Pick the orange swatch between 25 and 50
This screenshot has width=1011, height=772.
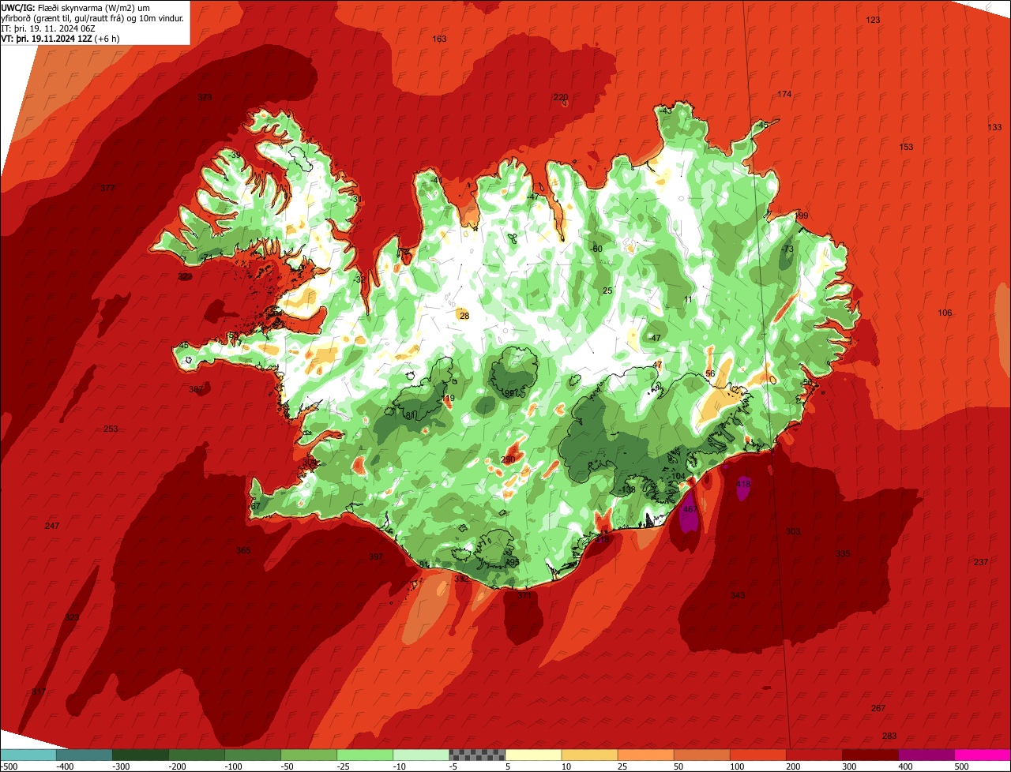pyautogui.click(x=645, y=755)
